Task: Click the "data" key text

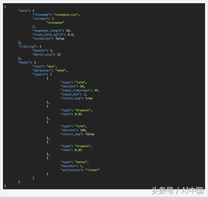Action: (x=24, y=11)
